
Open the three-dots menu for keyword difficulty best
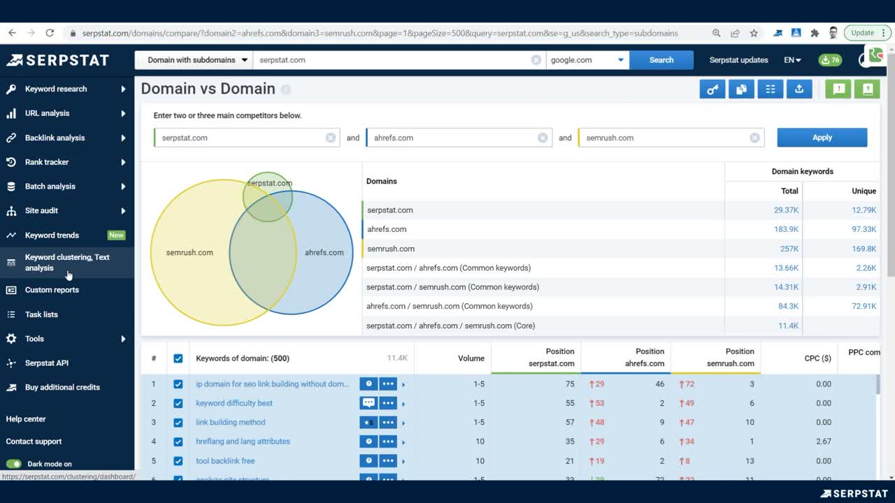(x=388, y=403)
